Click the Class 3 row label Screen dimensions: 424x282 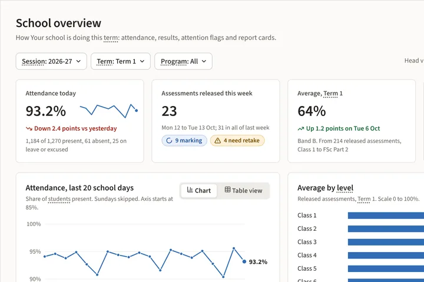click(307, 242)
